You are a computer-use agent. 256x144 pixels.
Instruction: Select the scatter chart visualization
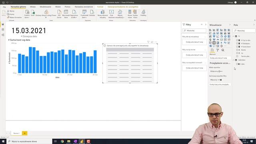[x=218, y=36]
